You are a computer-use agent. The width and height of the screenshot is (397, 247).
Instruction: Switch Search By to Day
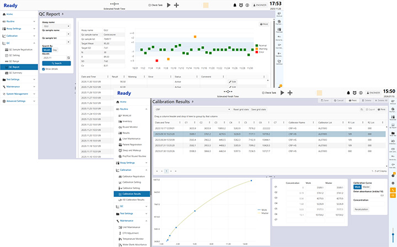tap(55, 50)
